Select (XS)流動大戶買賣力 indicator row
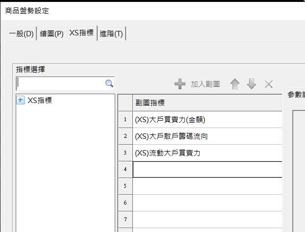Viewport: 305px width, 232px height. (207, 153)
